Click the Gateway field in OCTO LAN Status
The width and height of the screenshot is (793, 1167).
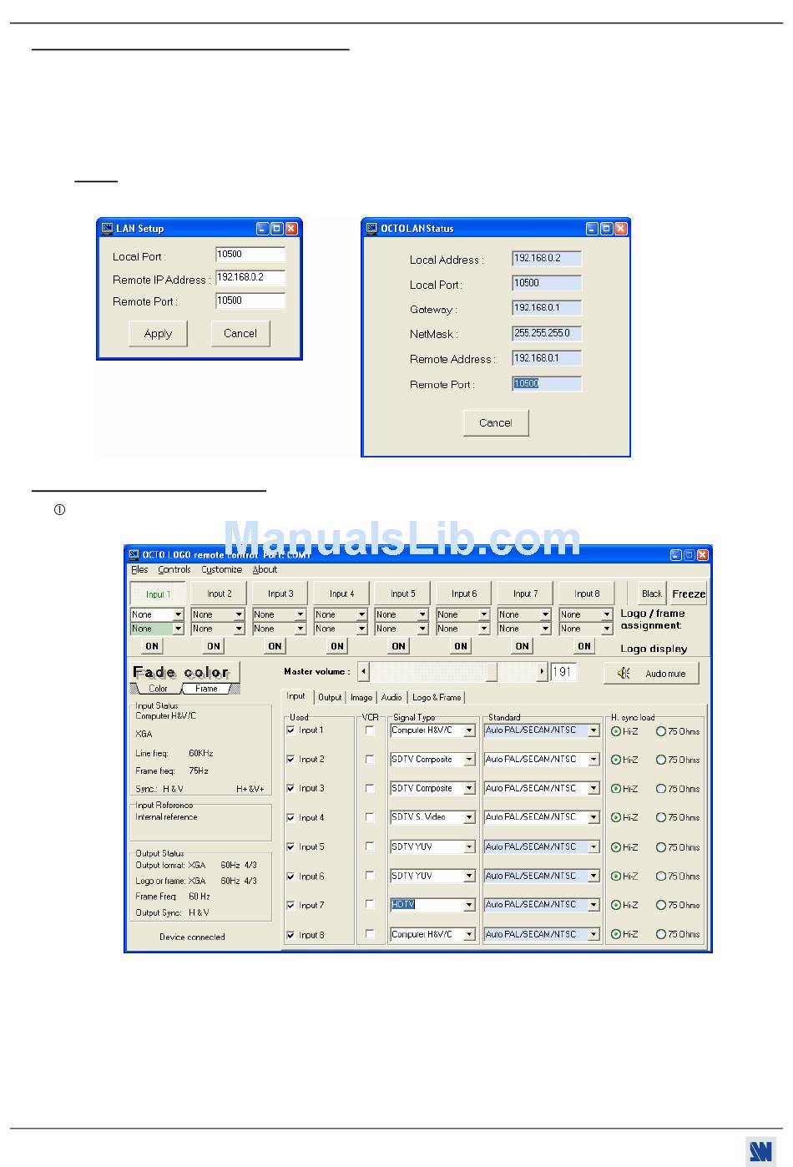coord(547,308)
